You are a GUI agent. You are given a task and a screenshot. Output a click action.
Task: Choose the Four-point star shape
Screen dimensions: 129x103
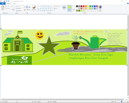40,10
